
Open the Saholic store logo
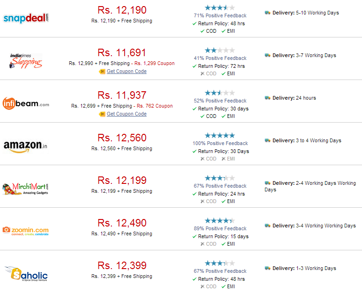pyautogui.click(x=26, y=274)
